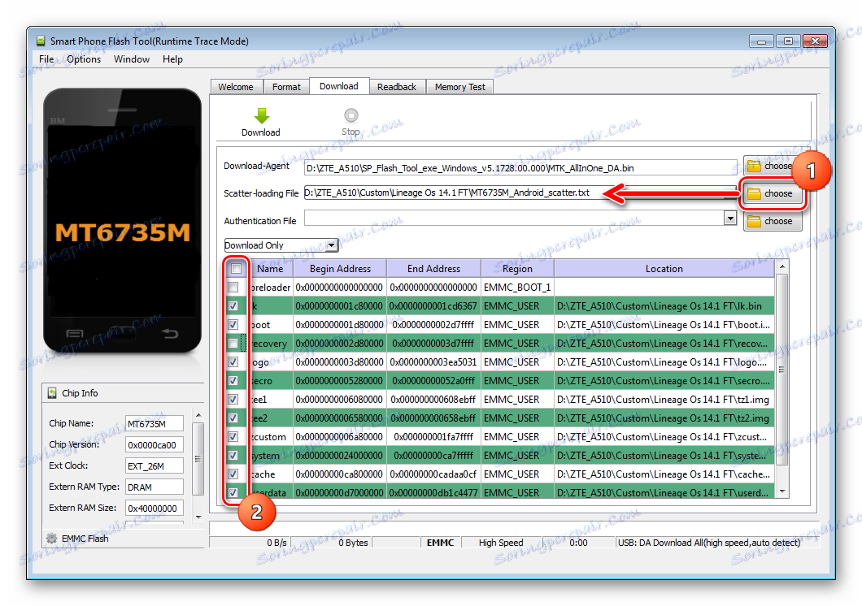Uncheck the secro partition checkbox
The width and height of the screenshot is (862, 606).
[233, 380]
